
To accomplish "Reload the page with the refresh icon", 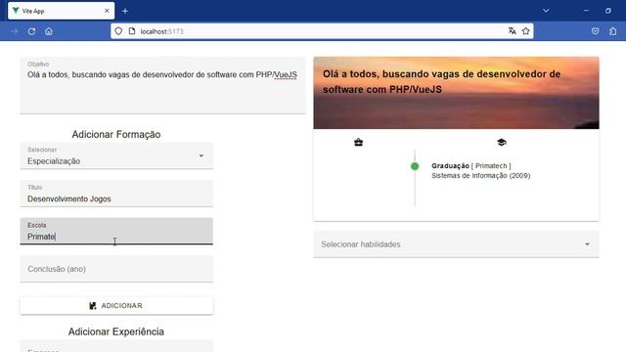I will coord(31,31).
